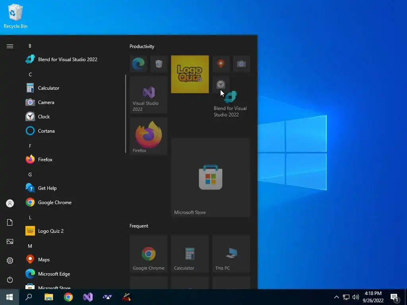Image resolution: width=407 pixels, height=305 pixels.
Task: Open the Calculator tile under Frequent
Action: pyautogui.click(x=190, y=254)
